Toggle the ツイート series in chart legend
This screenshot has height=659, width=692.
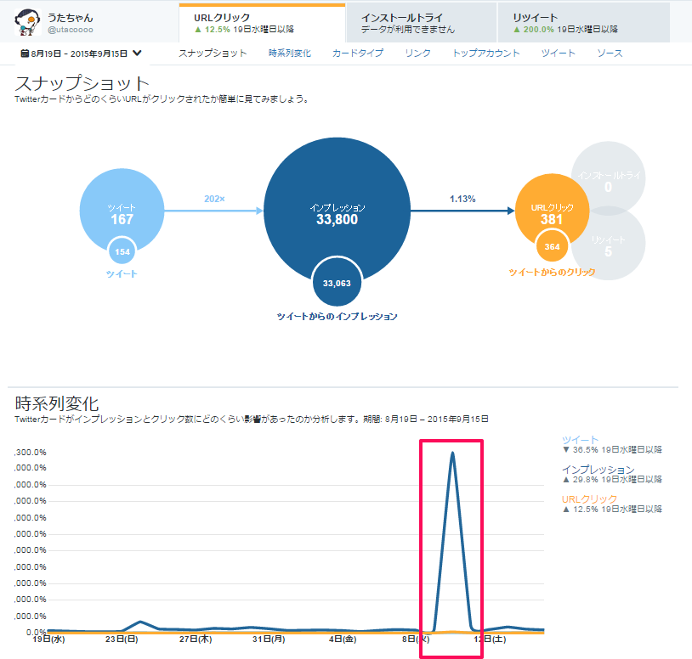coord(580,440)
